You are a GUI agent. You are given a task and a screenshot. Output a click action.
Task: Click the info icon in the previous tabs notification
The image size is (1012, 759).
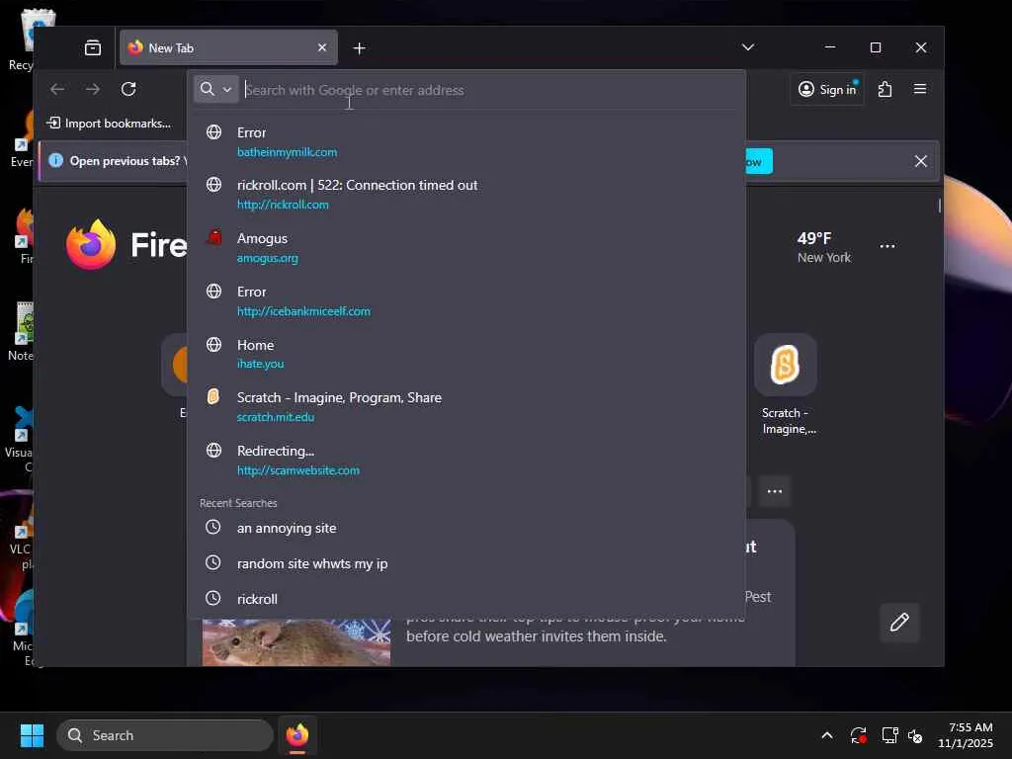[x=56, y=161]
